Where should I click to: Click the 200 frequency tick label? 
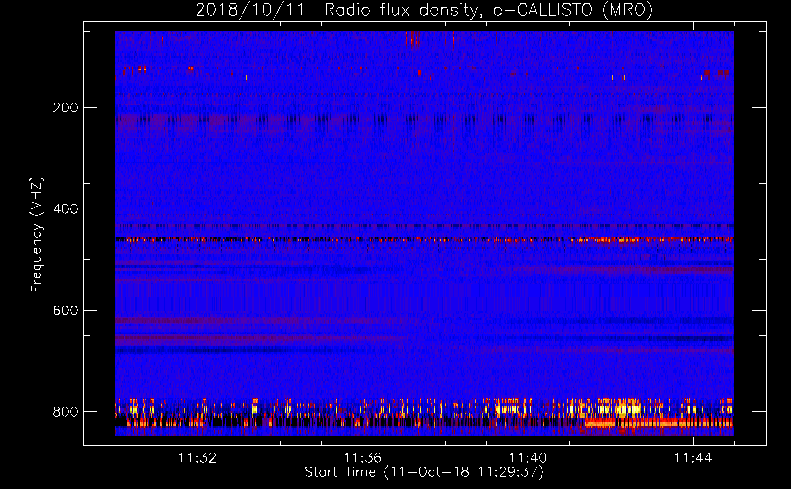pos(66,108)
